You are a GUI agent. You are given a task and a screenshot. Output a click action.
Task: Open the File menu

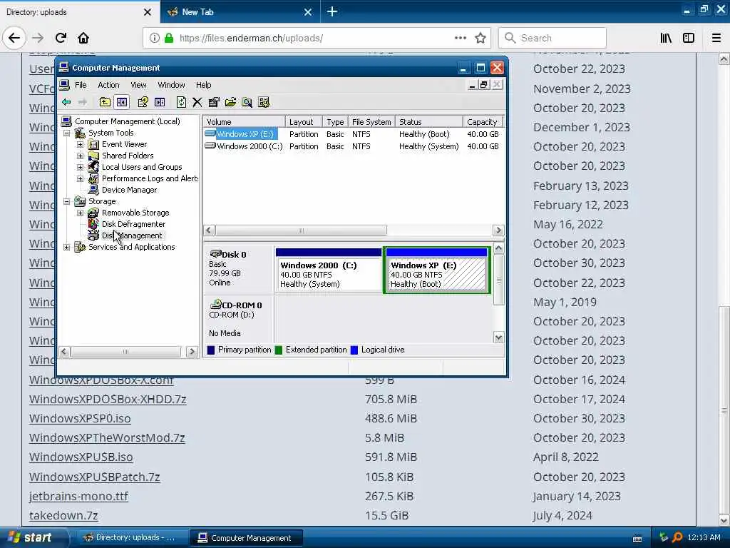pos(81,85)
